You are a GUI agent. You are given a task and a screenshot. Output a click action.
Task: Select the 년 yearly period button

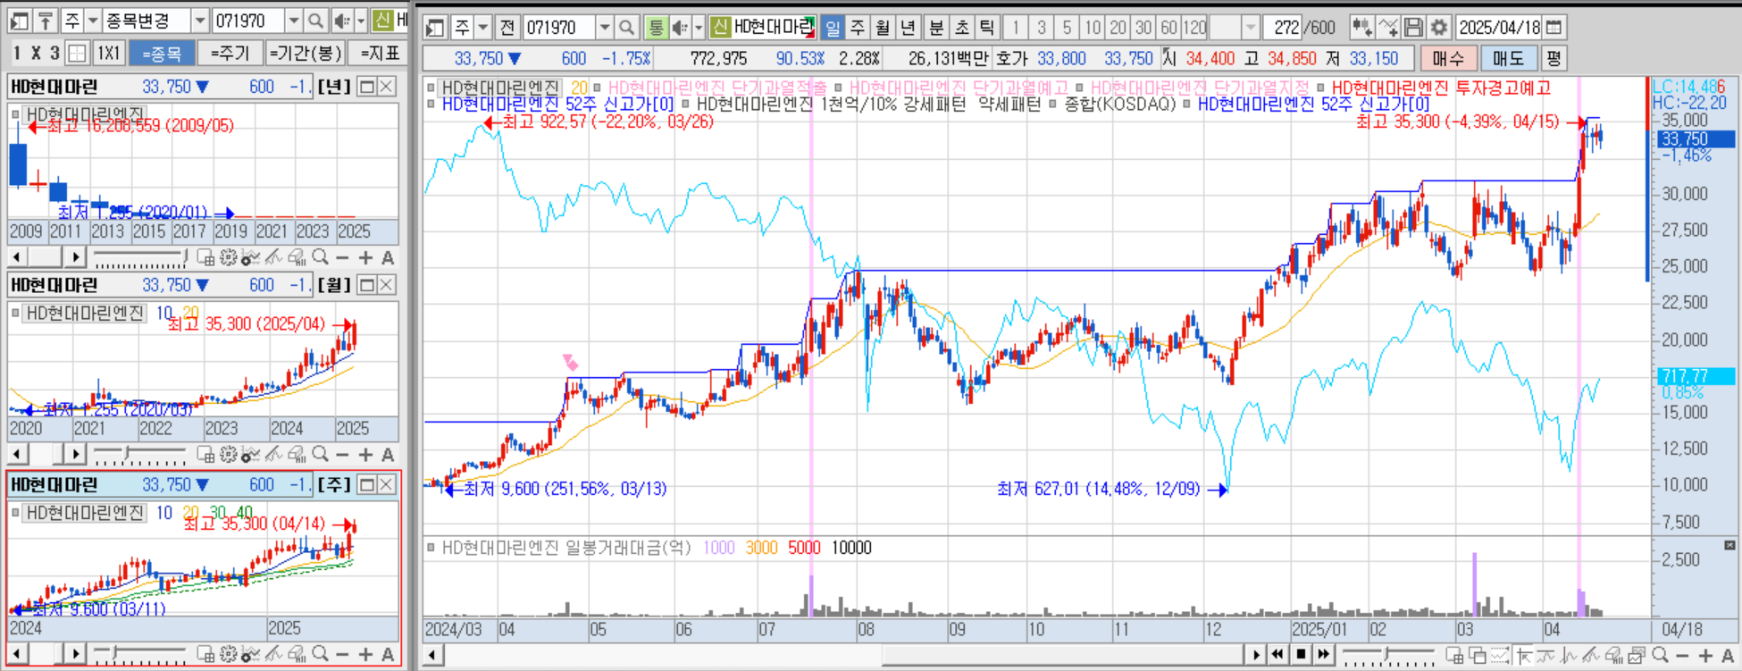[908, 28]
